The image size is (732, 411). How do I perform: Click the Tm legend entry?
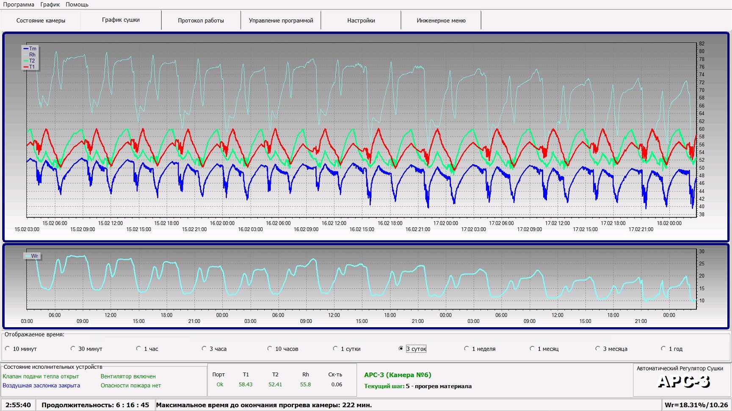tap(30, 49)
